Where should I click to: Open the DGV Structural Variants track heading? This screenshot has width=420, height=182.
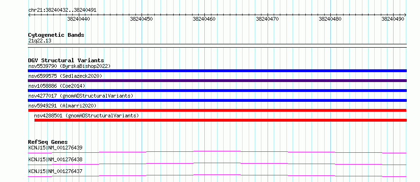[x=66, y=60]
